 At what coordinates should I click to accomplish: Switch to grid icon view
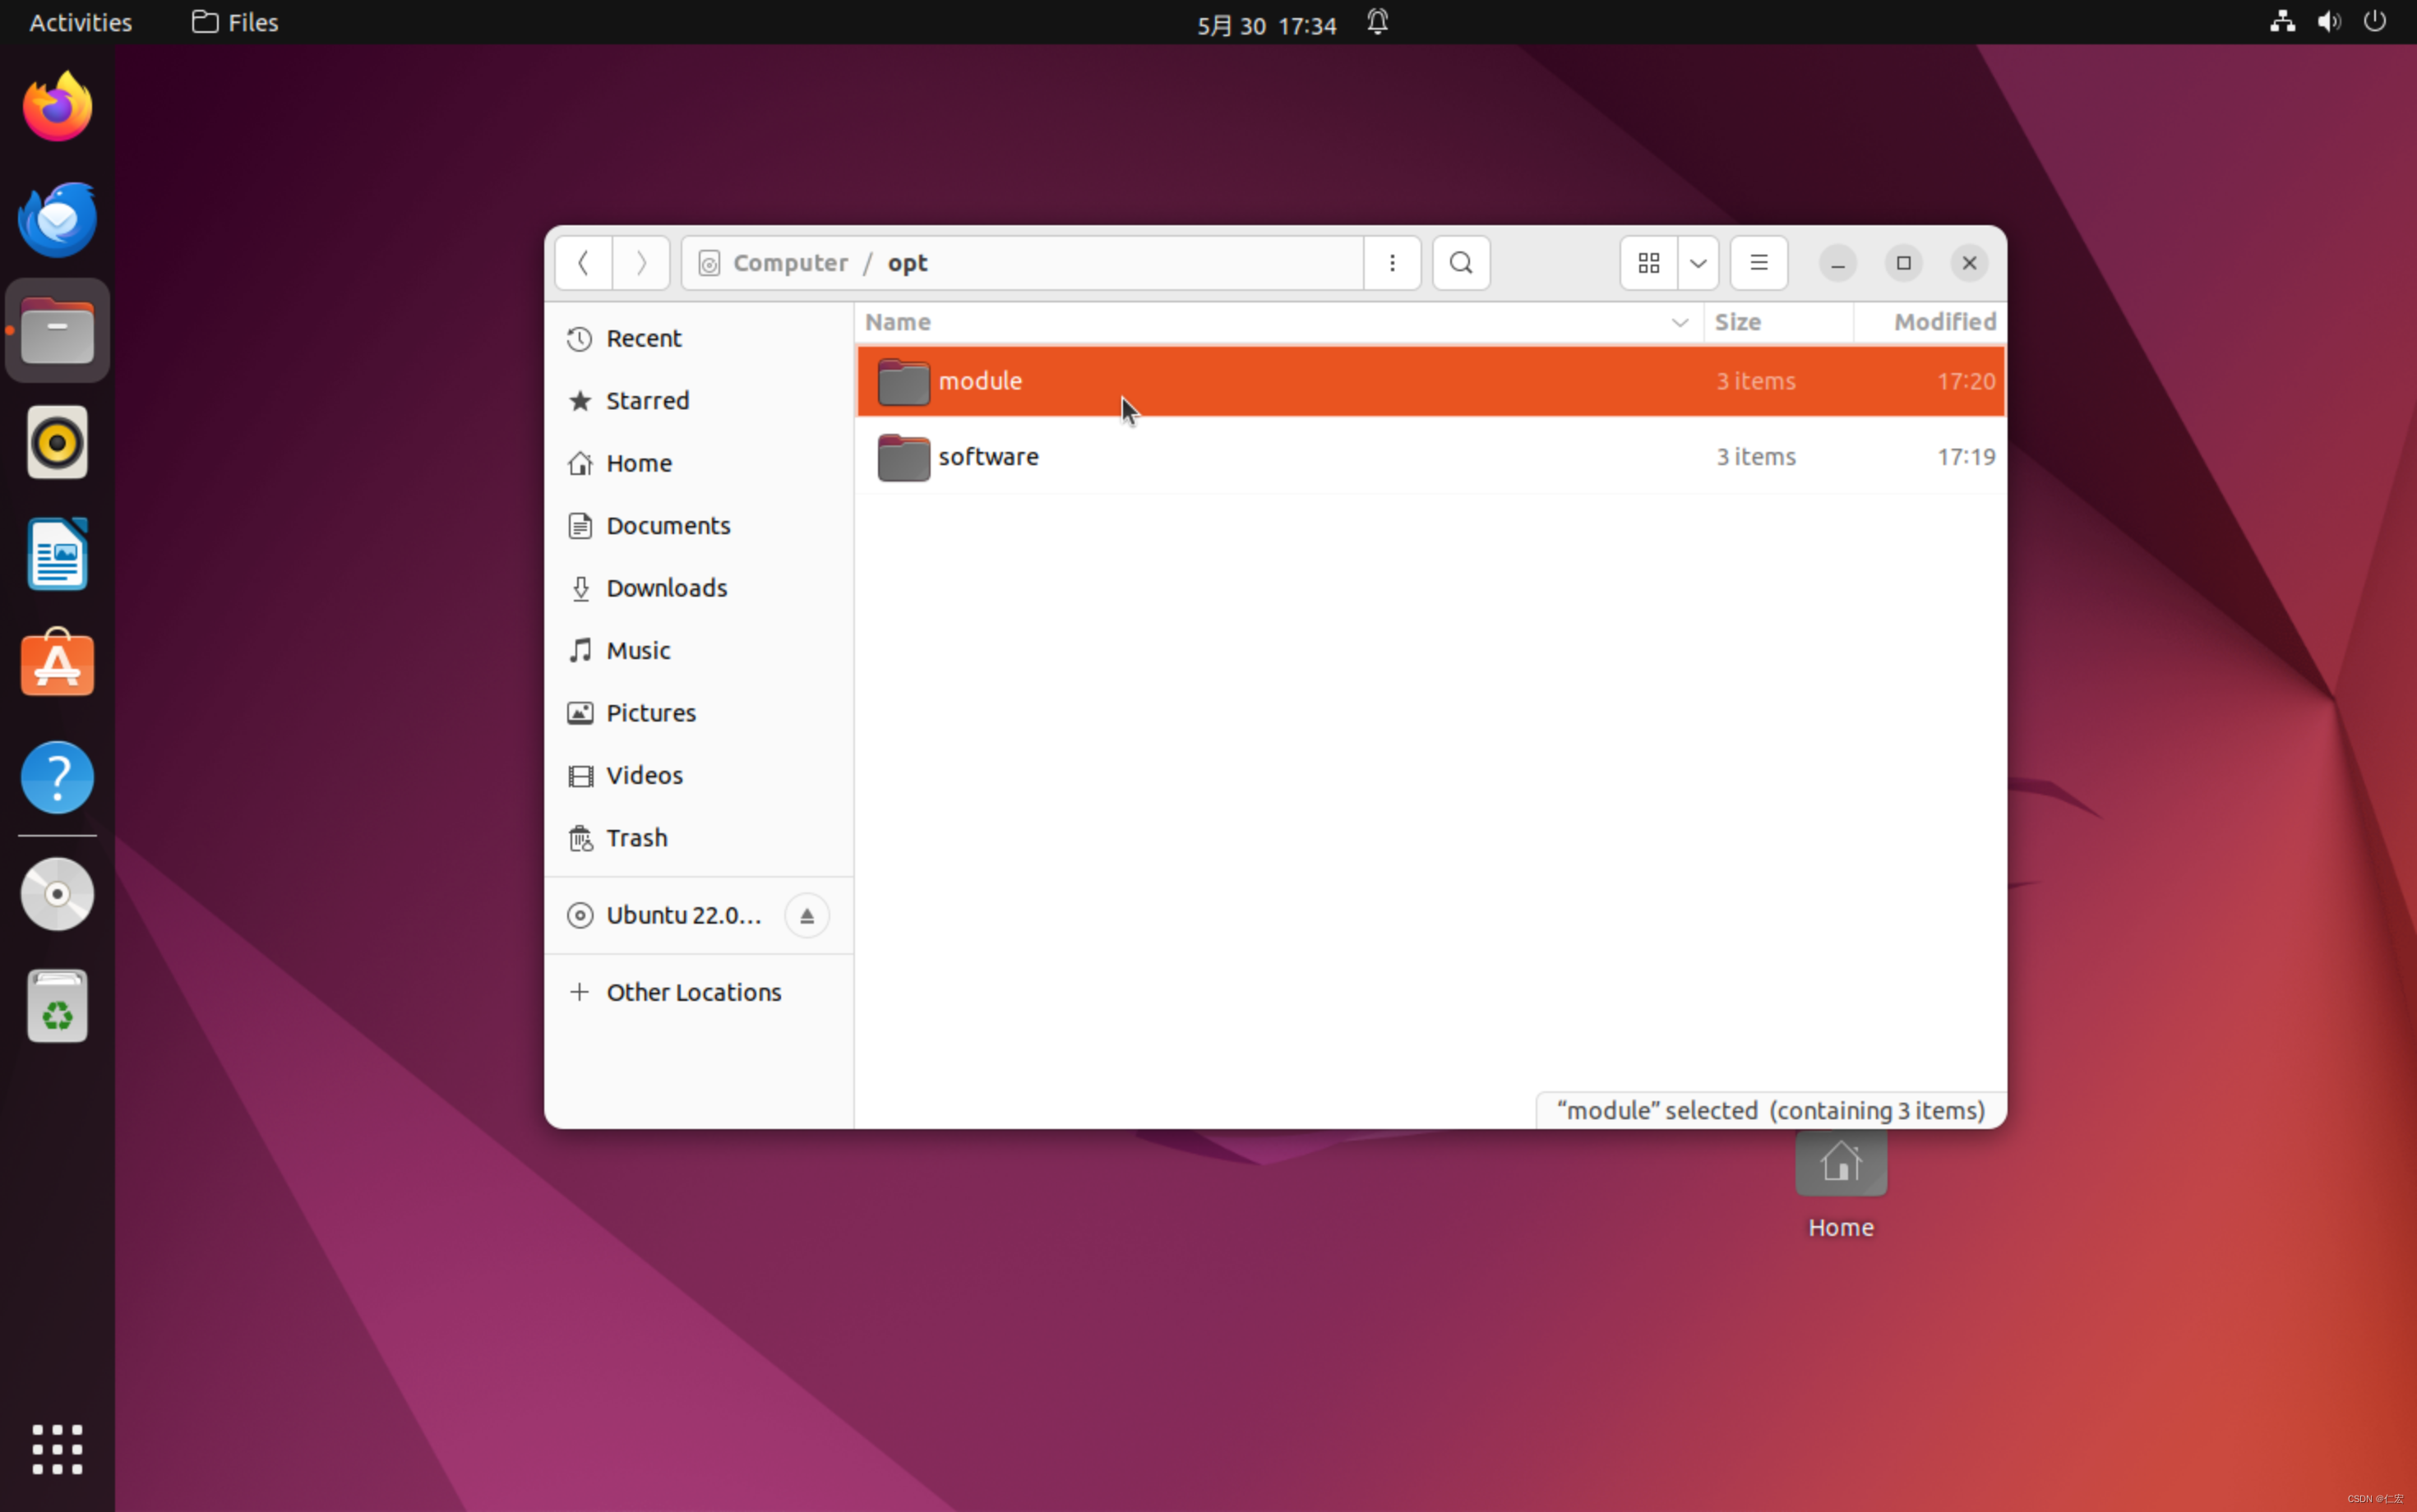coord(1648,263)
